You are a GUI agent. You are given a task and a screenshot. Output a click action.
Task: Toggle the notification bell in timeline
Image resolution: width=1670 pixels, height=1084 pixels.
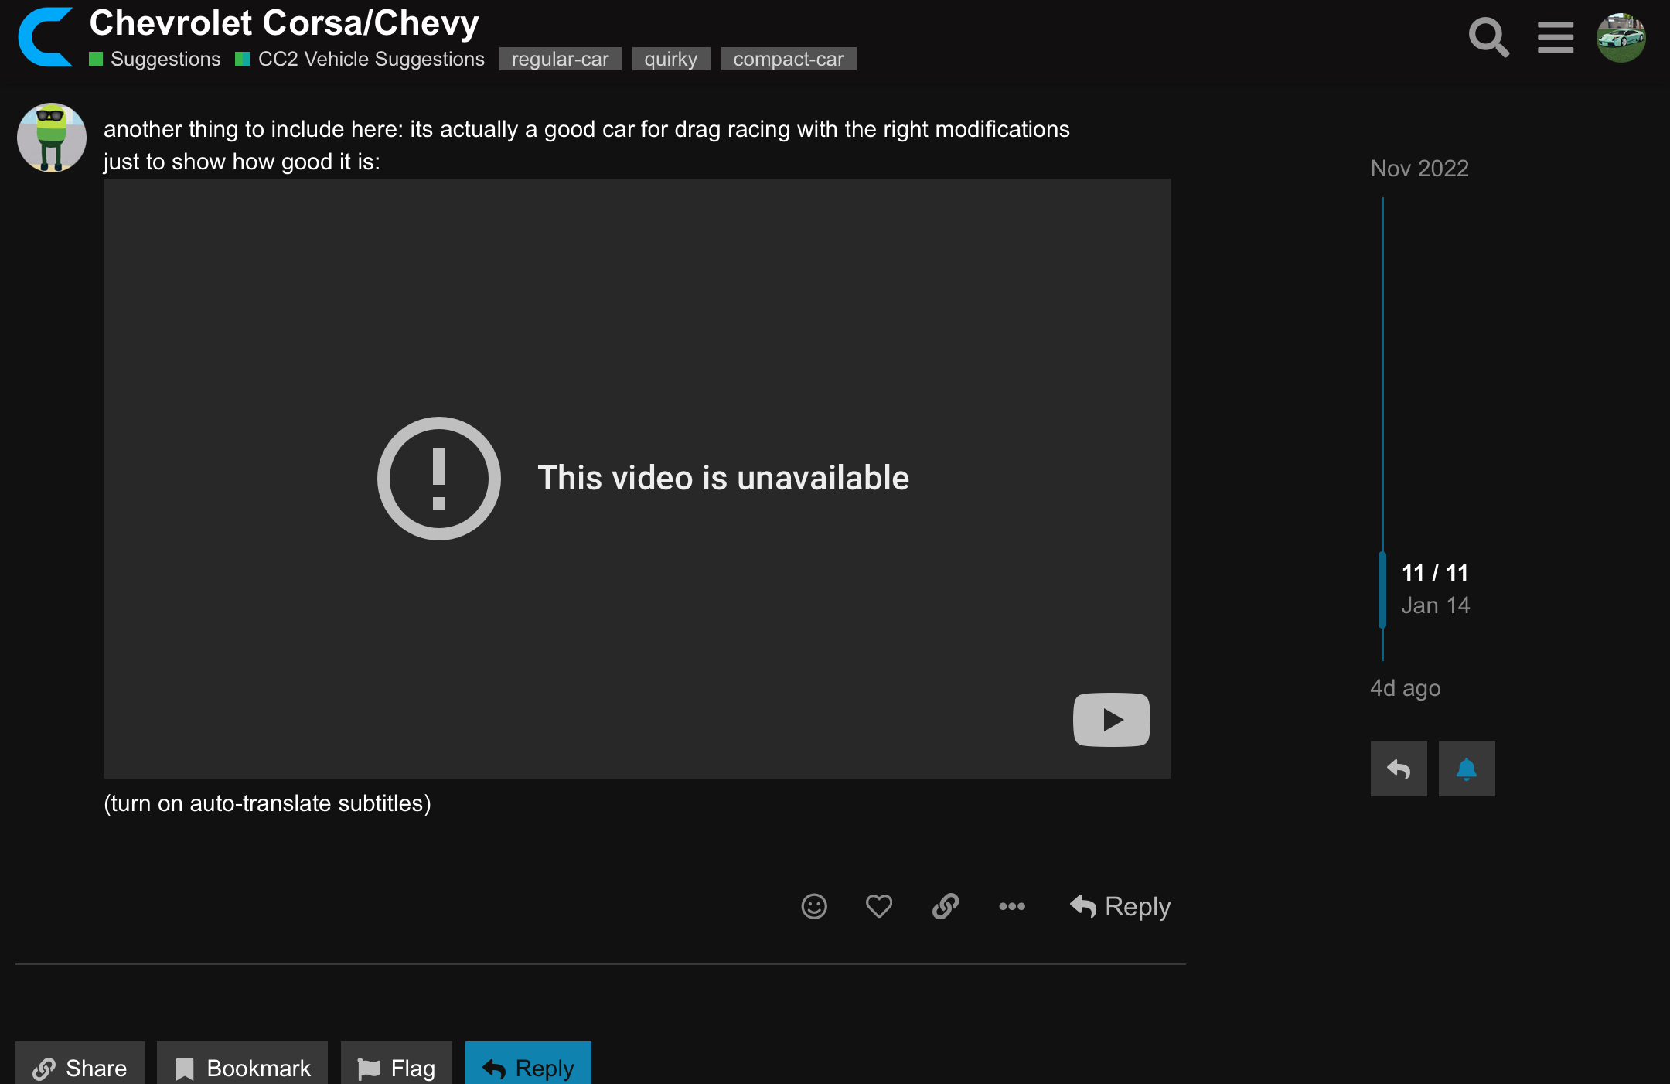point(1466,769)
